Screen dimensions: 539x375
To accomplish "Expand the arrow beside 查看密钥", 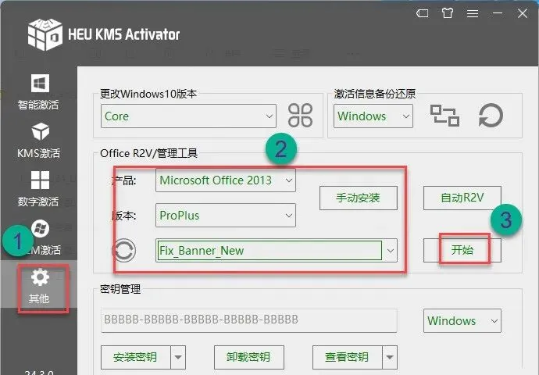I will [390, 357].
